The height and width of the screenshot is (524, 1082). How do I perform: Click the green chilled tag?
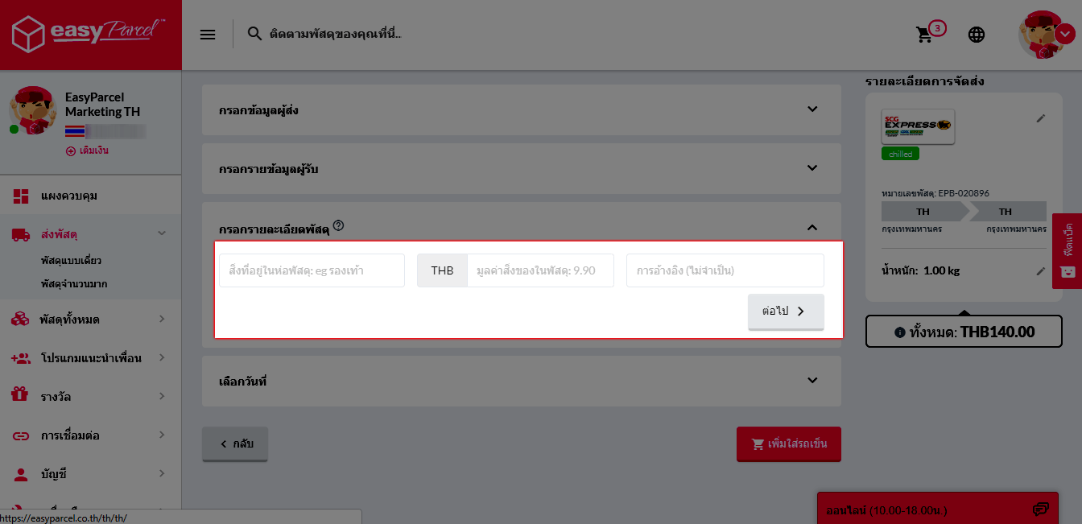click(900, 154)
